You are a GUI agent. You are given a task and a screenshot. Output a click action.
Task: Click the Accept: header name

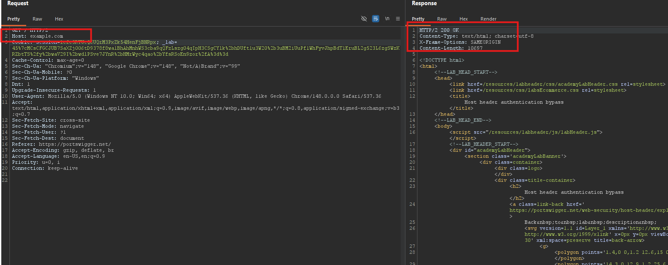pyautogui.click(x=22, y=102)
